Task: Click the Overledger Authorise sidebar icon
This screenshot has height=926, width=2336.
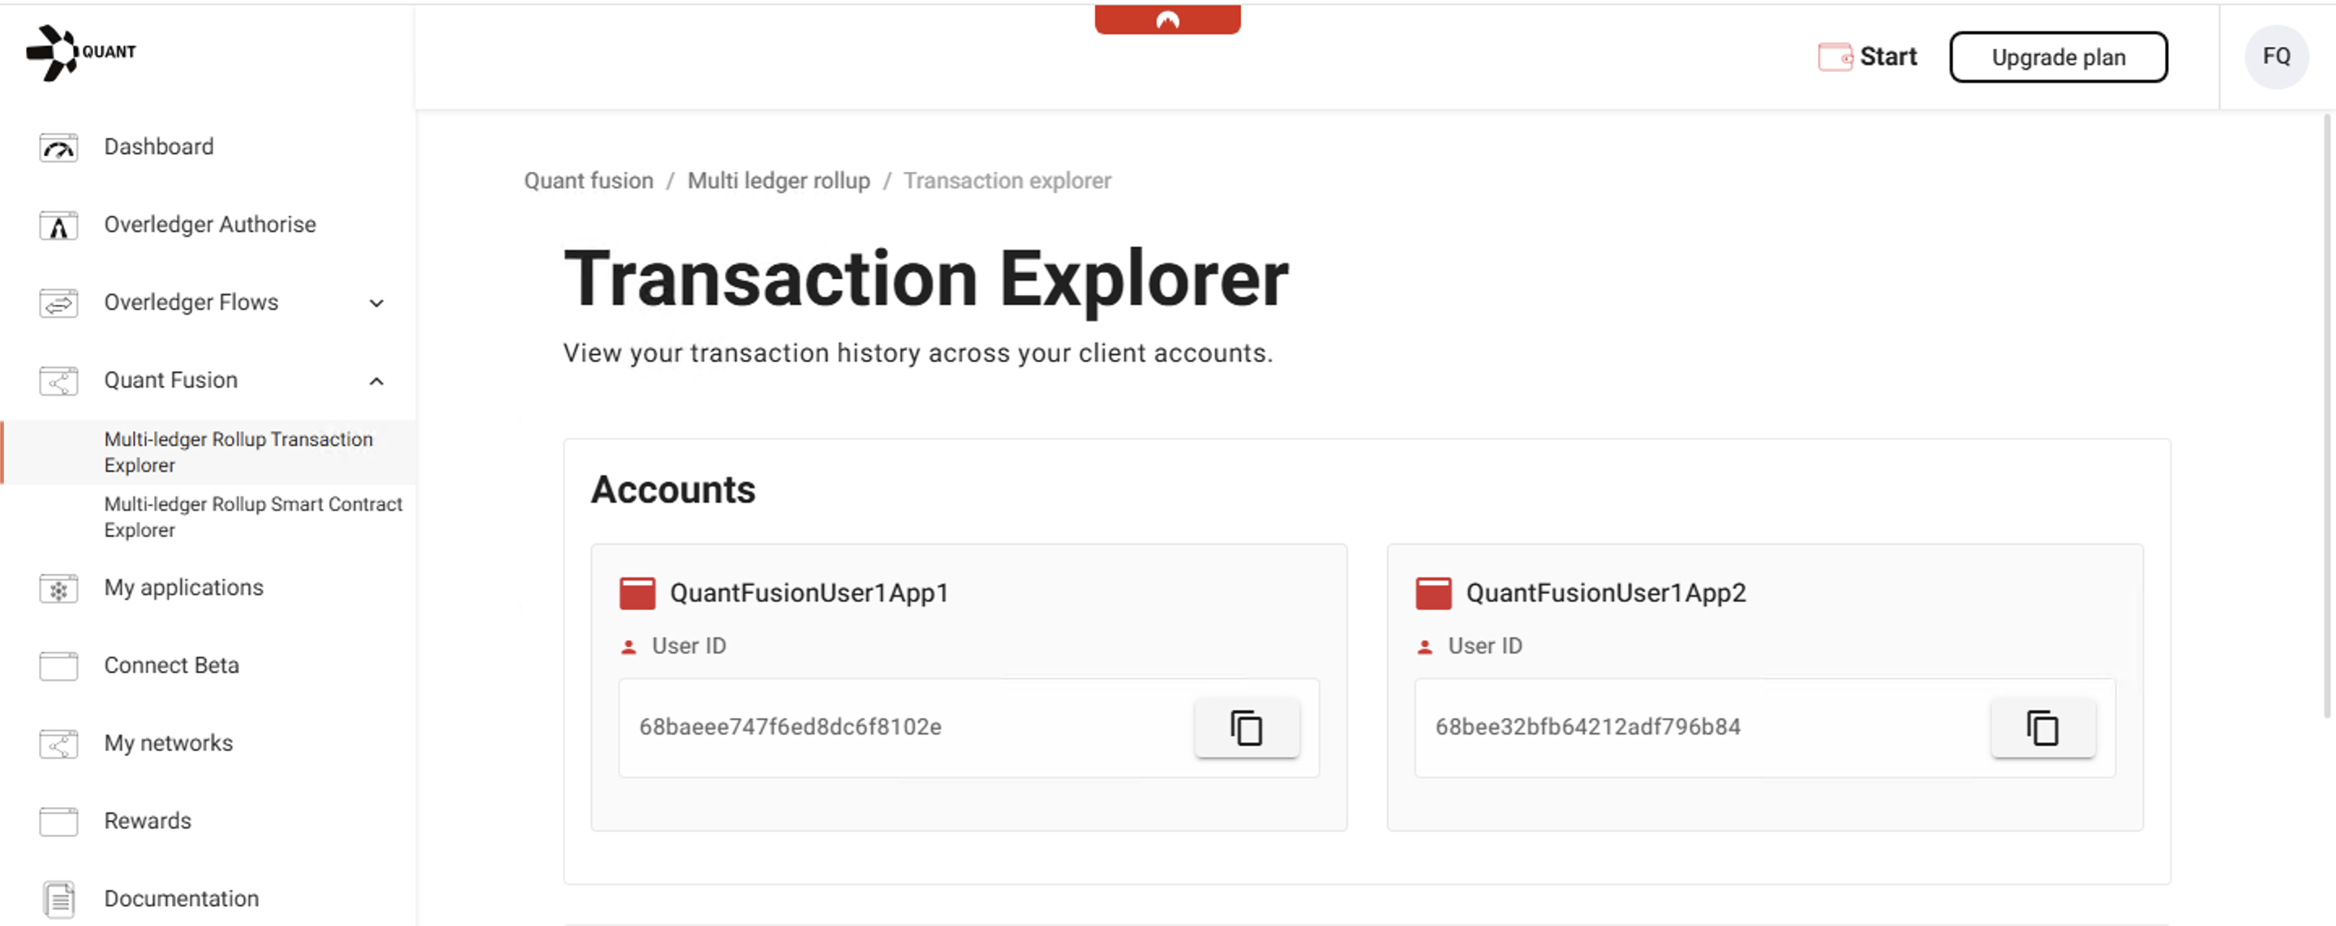Action: (x=59, y=225)
